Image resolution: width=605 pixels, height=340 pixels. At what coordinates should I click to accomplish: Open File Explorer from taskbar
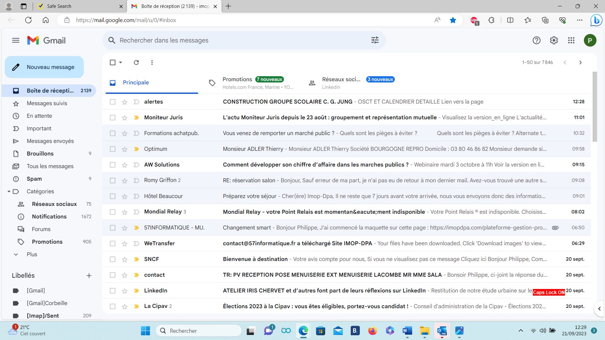[x=424, y=331]
